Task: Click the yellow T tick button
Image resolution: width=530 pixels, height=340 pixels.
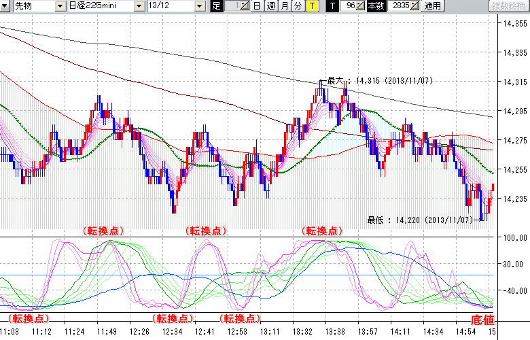Action: coord(311,6)
